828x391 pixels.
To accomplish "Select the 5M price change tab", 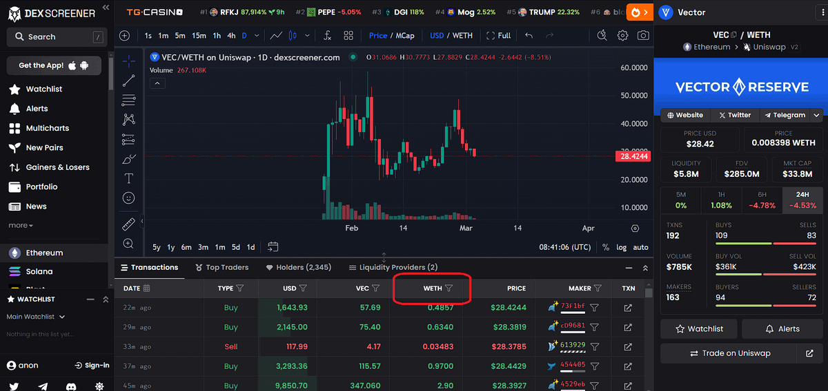I will 681,200.
